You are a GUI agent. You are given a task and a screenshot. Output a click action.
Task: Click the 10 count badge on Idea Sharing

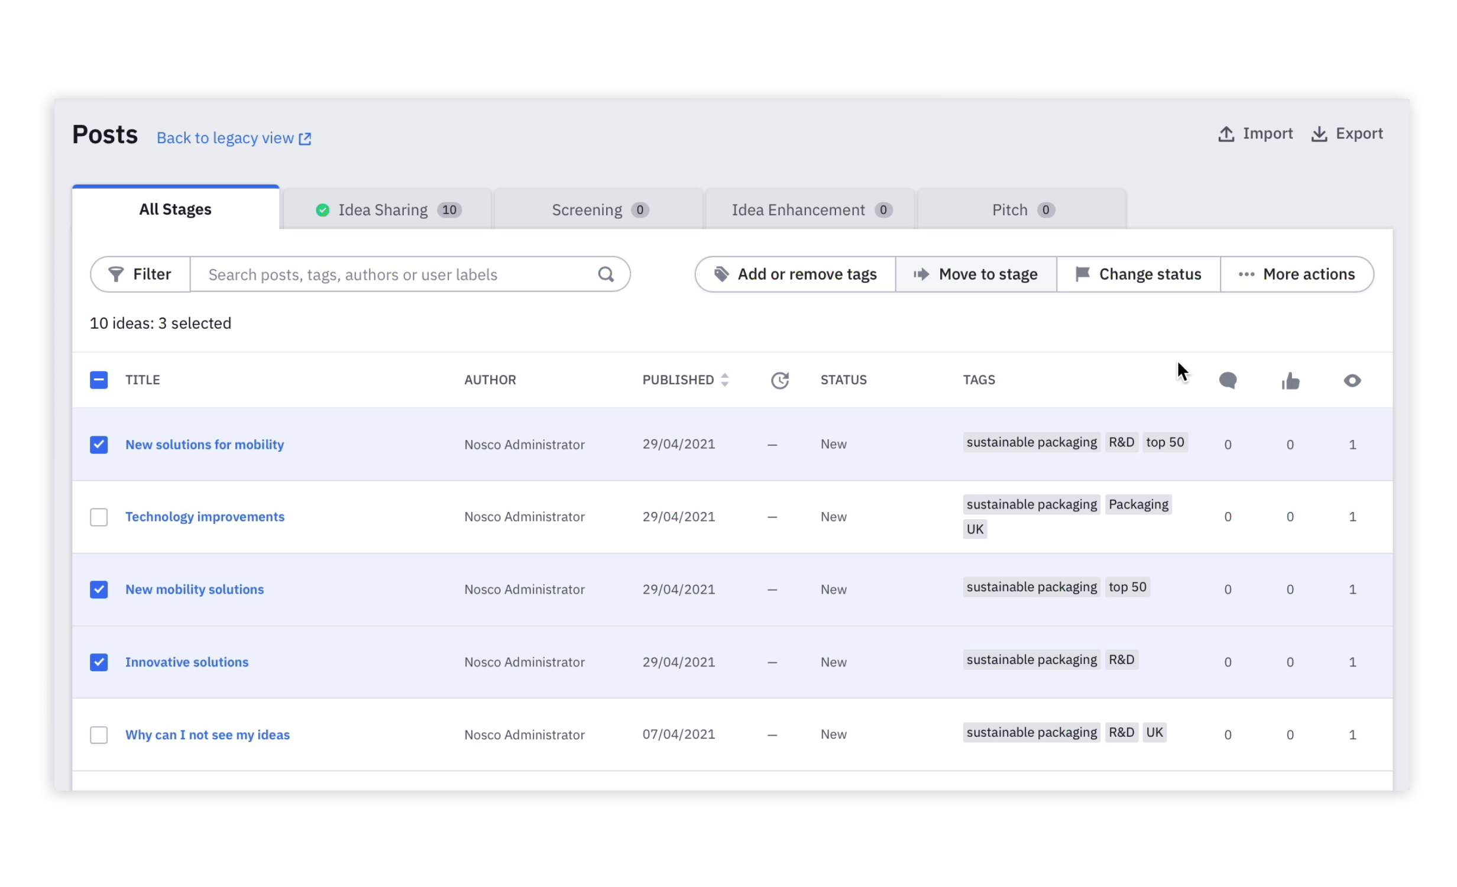(449, 210)
